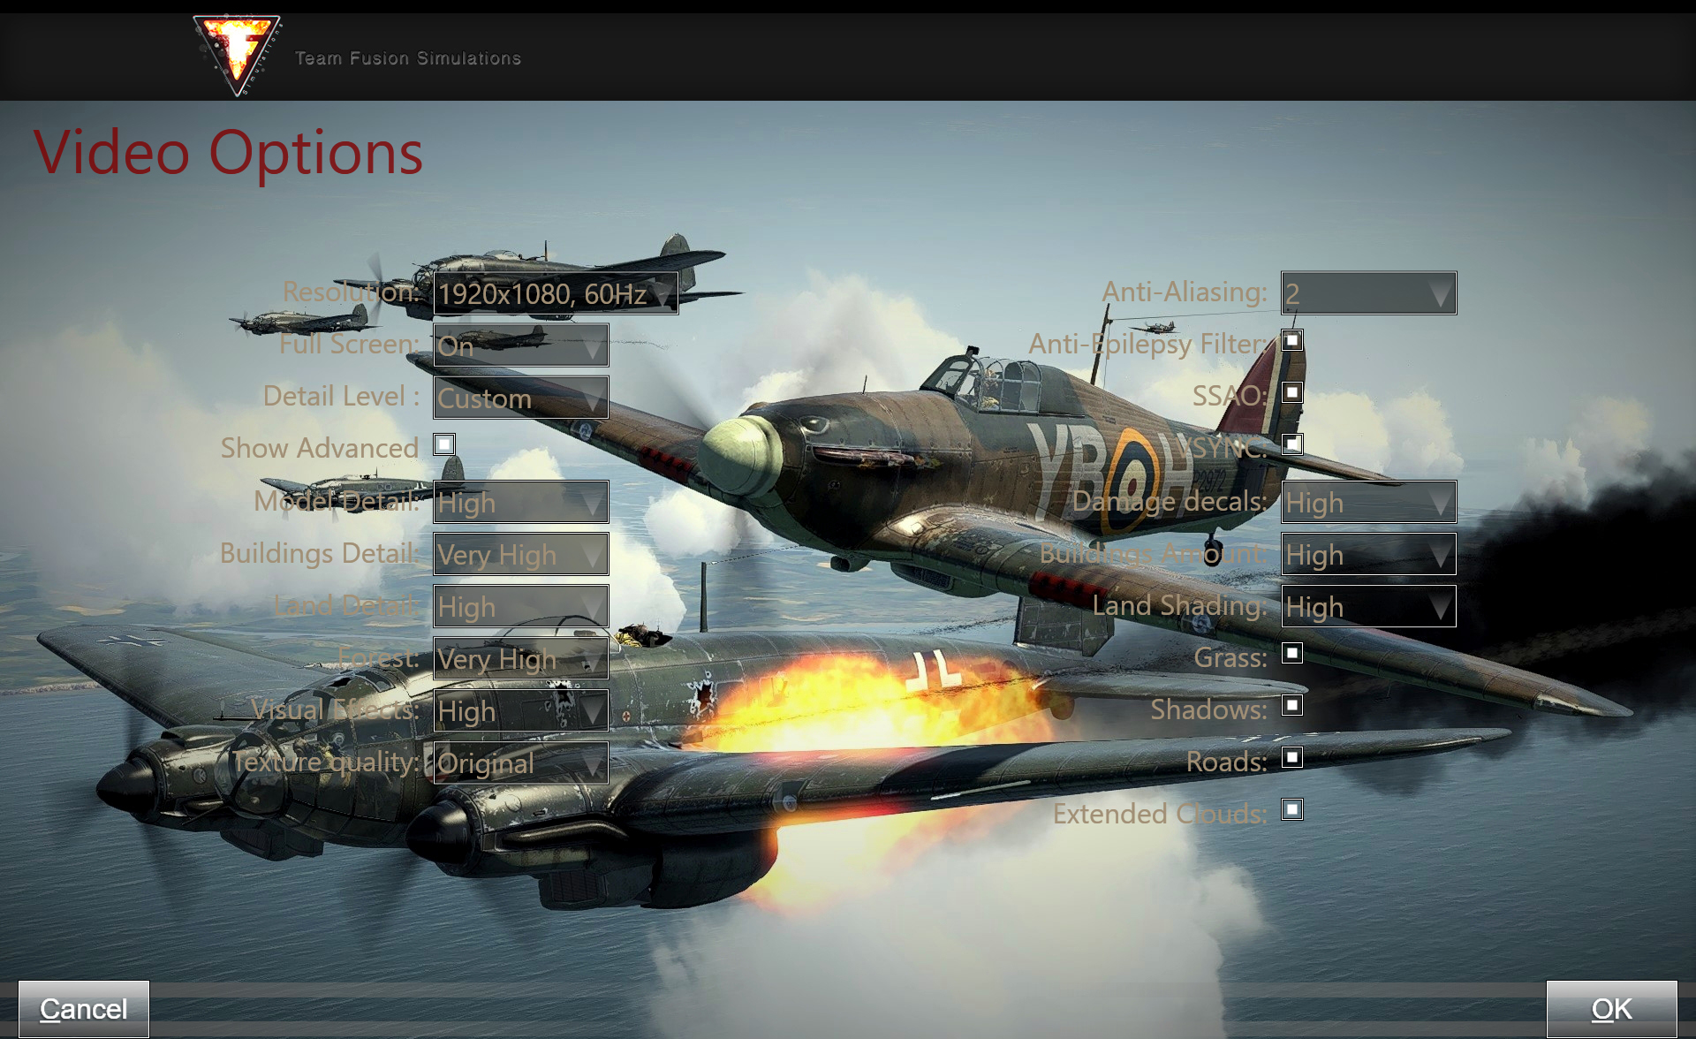Screen dimensions: 1696x1039
Task: Open the Buildings Amount dropdown
Action: (x=1369, y=554)
